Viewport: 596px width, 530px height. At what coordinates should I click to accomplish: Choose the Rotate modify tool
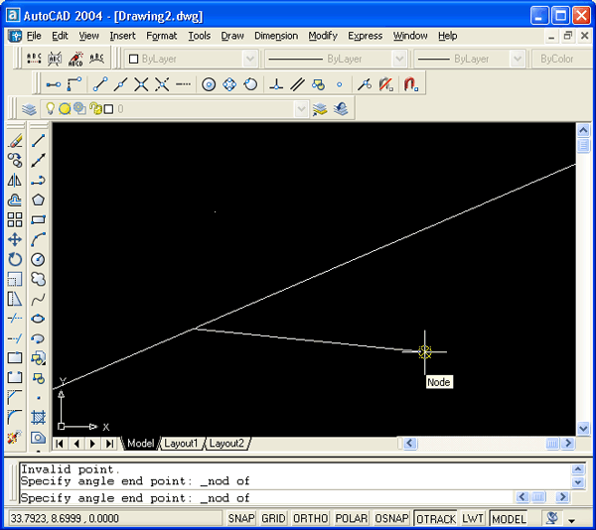15,259
